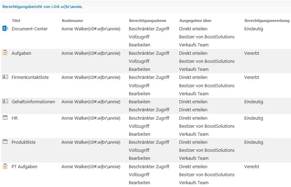Click Annie Walker account in Produktliste row
291x187 pixels.
[x=91, y=142]
